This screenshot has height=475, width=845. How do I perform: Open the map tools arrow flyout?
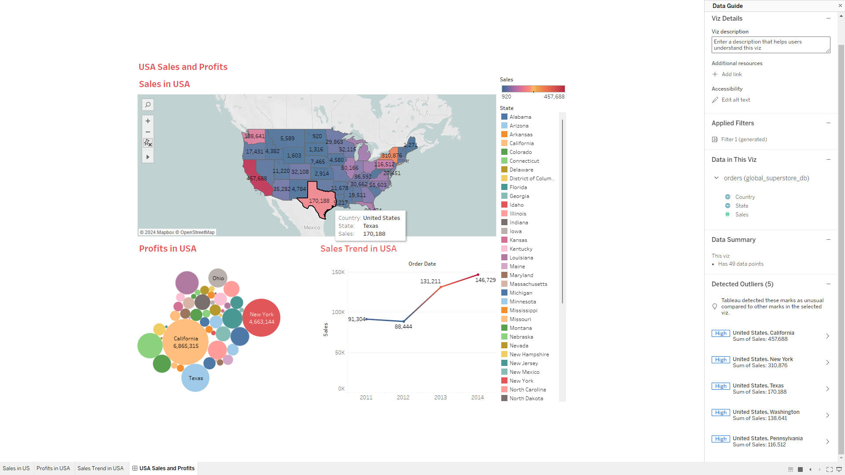click(148, 157)
